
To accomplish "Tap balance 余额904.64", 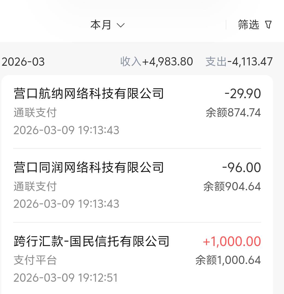I will [x=232, y=187].
